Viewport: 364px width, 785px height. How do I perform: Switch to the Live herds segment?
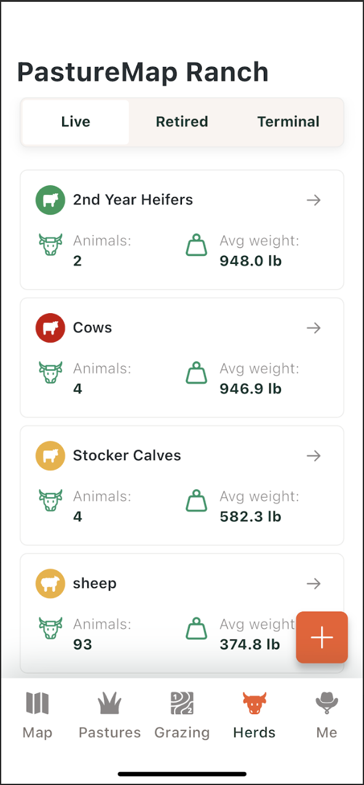[x=76, y=122]
